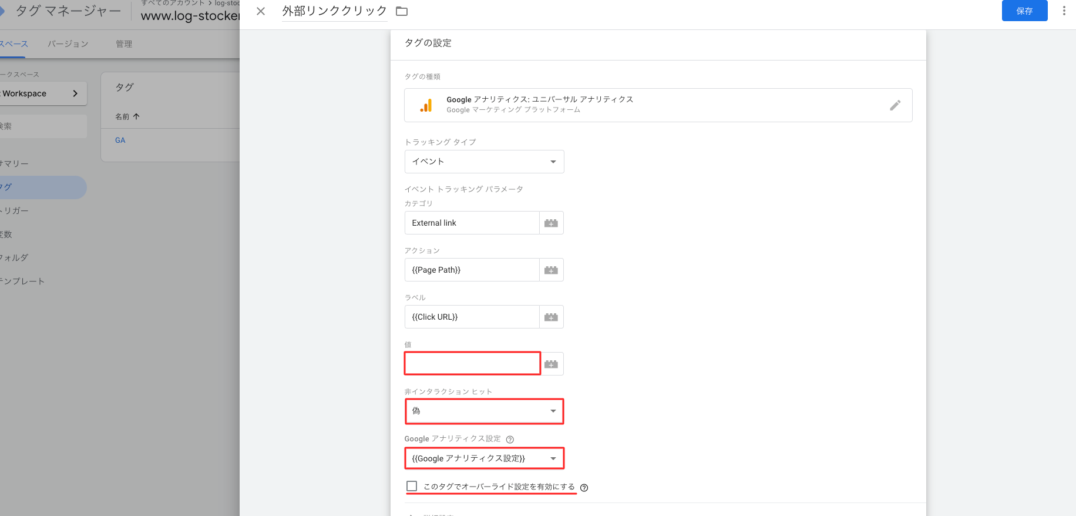Screen dimensions: 1076x516
Task: Insert variable for Label field
Action: coord(551,317)
